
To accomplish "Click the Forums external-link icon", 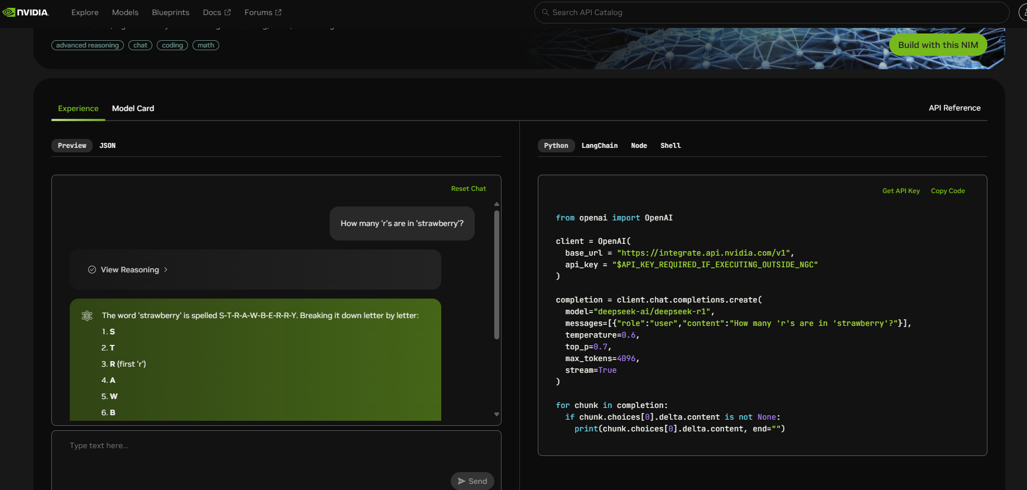I will pos(278,12).
